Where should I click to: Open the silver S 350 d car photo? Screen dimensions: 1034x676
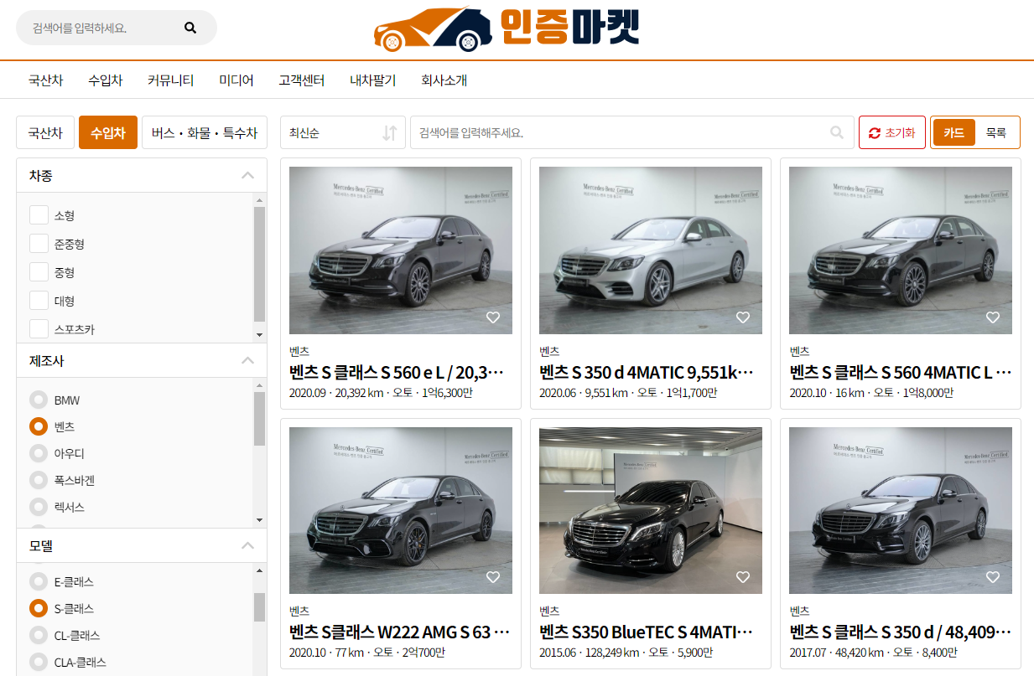pos(651,250)
